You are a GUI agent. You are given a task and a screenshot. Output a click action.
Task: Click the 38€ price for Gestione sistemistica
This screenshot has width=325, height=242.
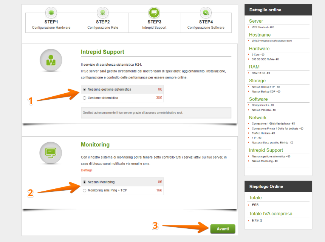click(159, 98)
